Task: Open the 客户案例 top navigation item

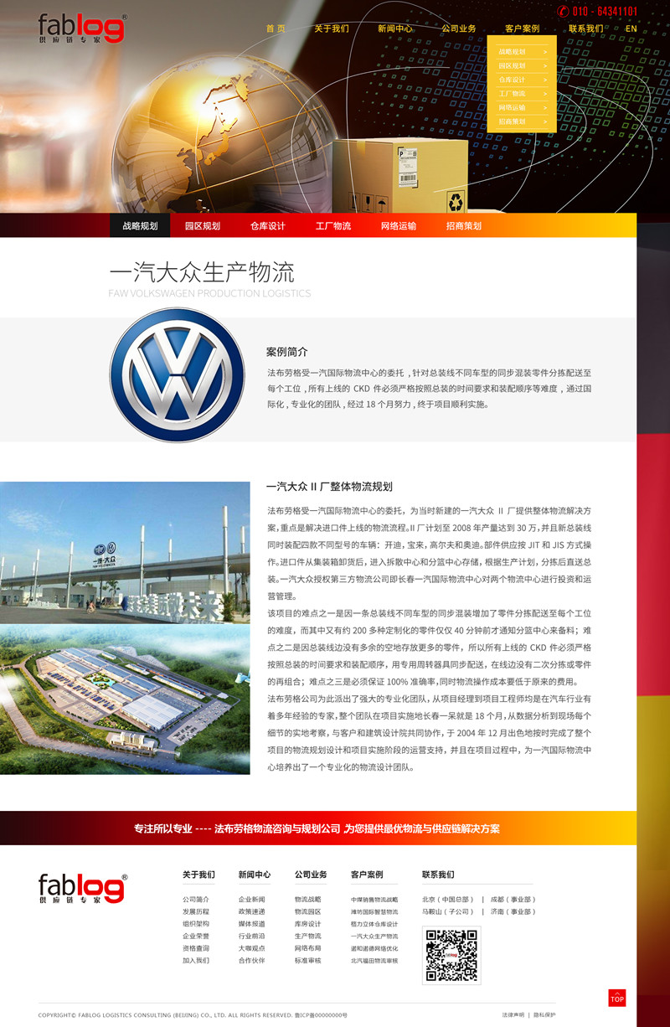Action: (x=522, y=28)
